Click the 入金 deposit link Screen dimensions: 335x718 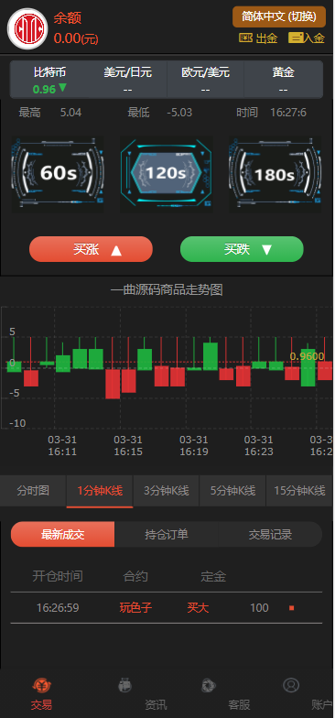[307, 38]
